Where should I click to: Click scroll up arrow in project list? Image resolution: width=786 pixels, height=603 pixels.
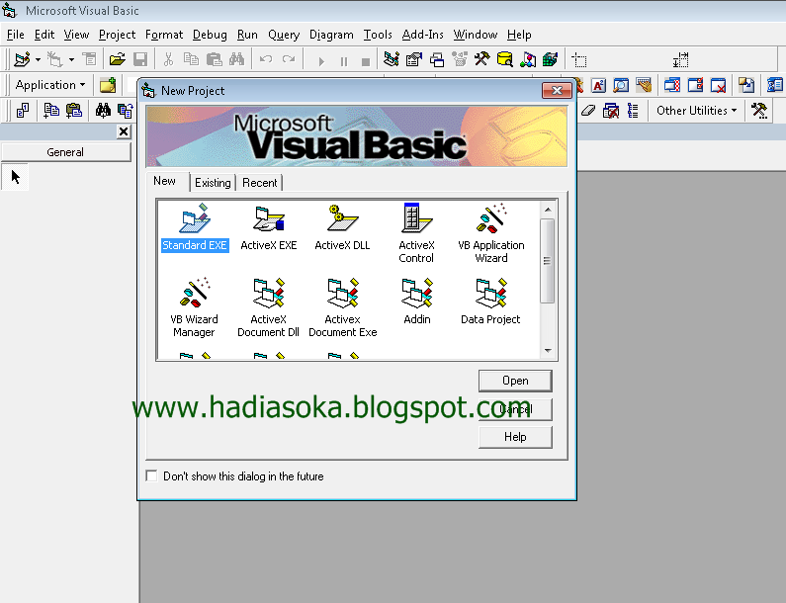pos(548,210)
